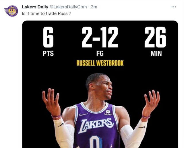The width and height of the screenshot is (184, 148).
Task: Open the Lakers Daily profile avatar
Action: [11, 11]
